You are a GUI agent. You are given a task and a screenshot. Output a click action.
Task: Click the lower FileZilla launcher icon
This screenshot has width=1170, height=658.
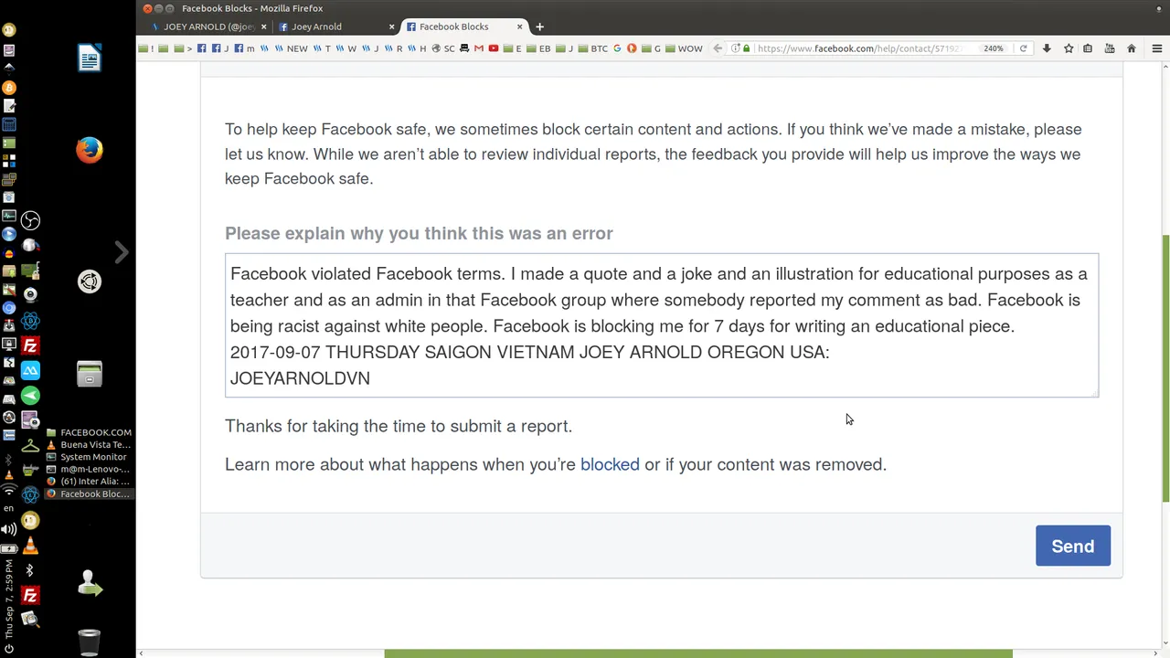click(x=30, y=596)
